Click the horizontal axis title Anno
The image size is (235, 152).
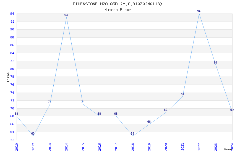click(x=228, y=149)
